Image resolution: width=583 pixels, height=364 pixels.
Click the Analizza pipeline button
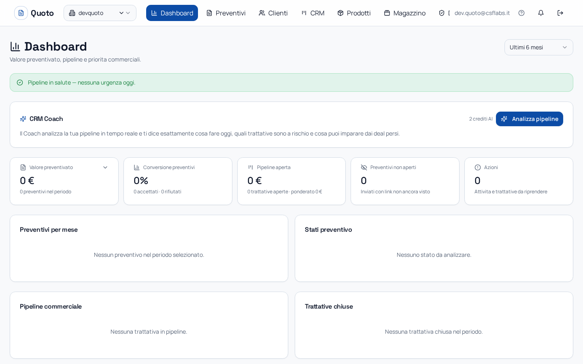pyautogui.click(x=530, y=119)
